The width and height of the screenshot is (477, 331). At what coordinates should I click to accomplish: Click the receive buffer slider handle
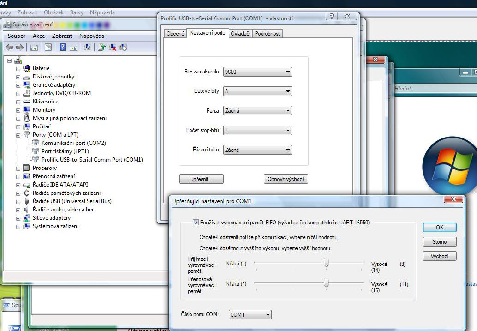(x=326, y=263)
